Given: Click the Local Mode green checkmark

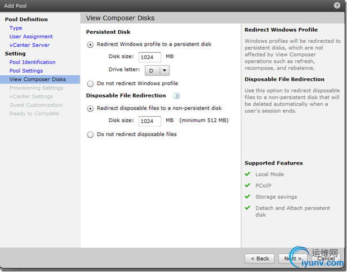Looking at the screenshot, I should click(x=247, y=174).
